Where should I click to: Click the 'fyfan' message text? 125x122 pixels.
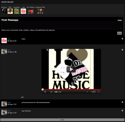click(23, 39)
